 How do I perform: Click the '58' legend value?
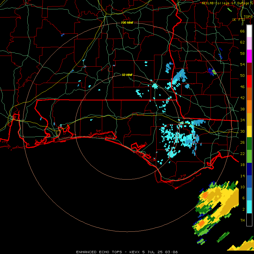[x=242, y=53]
